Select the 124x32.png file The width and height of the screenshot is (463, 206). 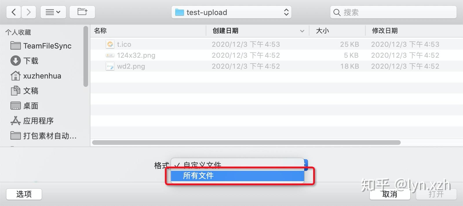click(276, 55)
